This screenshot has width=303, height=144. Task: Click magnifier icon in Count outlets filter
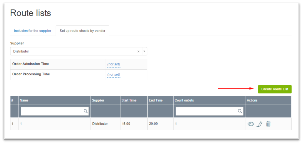click(240, 111)
